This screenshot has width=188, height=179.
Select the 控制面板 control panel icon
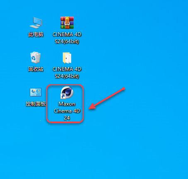[36, 92]
